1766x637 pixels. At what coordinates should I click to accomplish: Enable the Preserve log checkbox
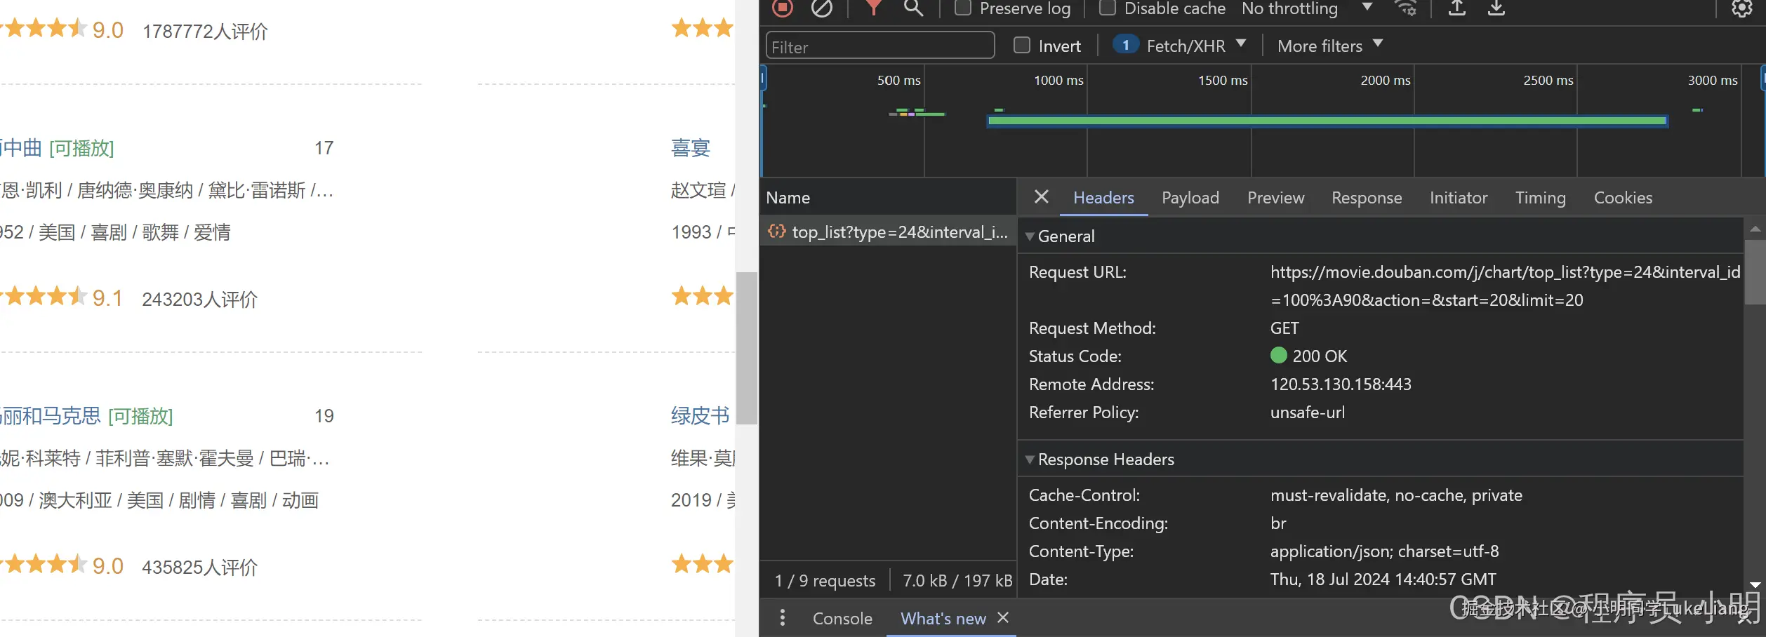pos(962,8)
